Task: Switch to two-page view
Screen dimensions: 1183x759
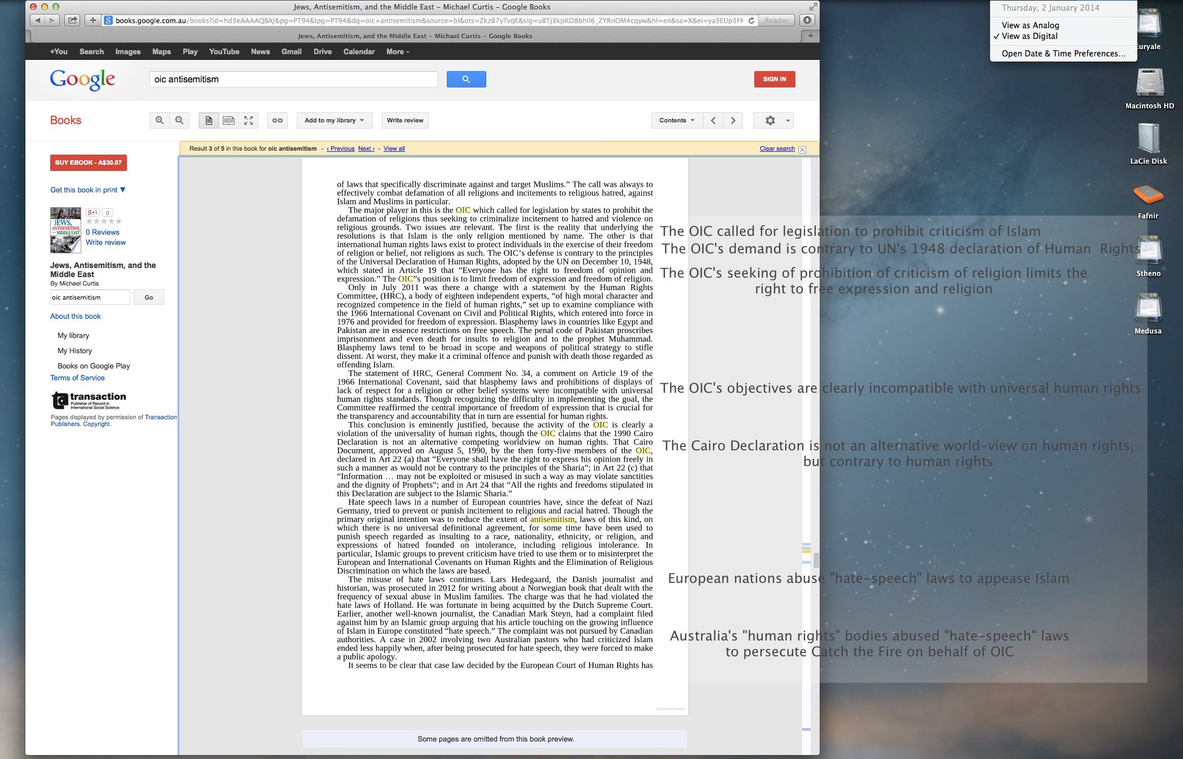Action: tap(228, 120)
